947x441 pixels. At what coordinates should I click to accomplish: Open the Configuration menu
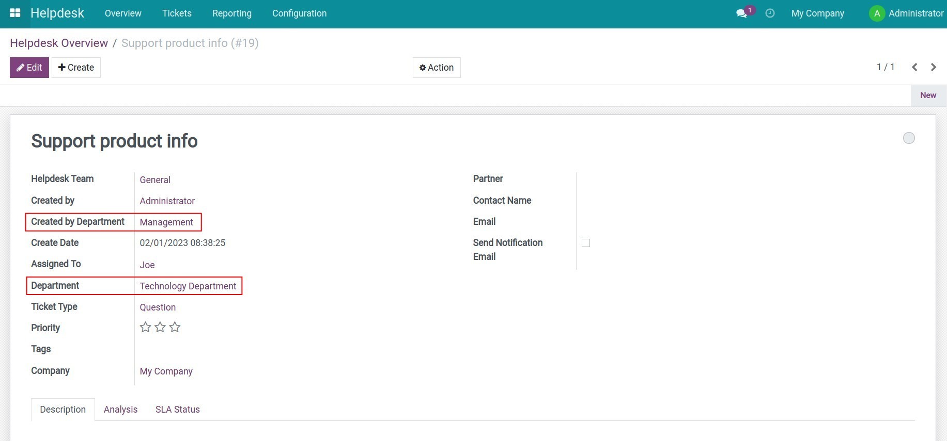point(299,13)
